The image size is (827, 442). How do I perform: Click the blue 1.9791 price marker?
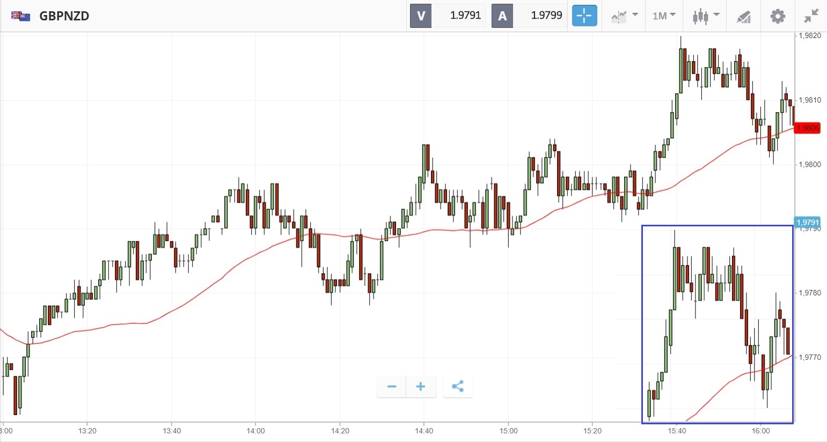(807, 222)
